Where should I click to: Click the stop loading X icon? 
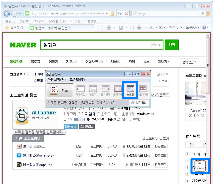(x=126, y=13)
